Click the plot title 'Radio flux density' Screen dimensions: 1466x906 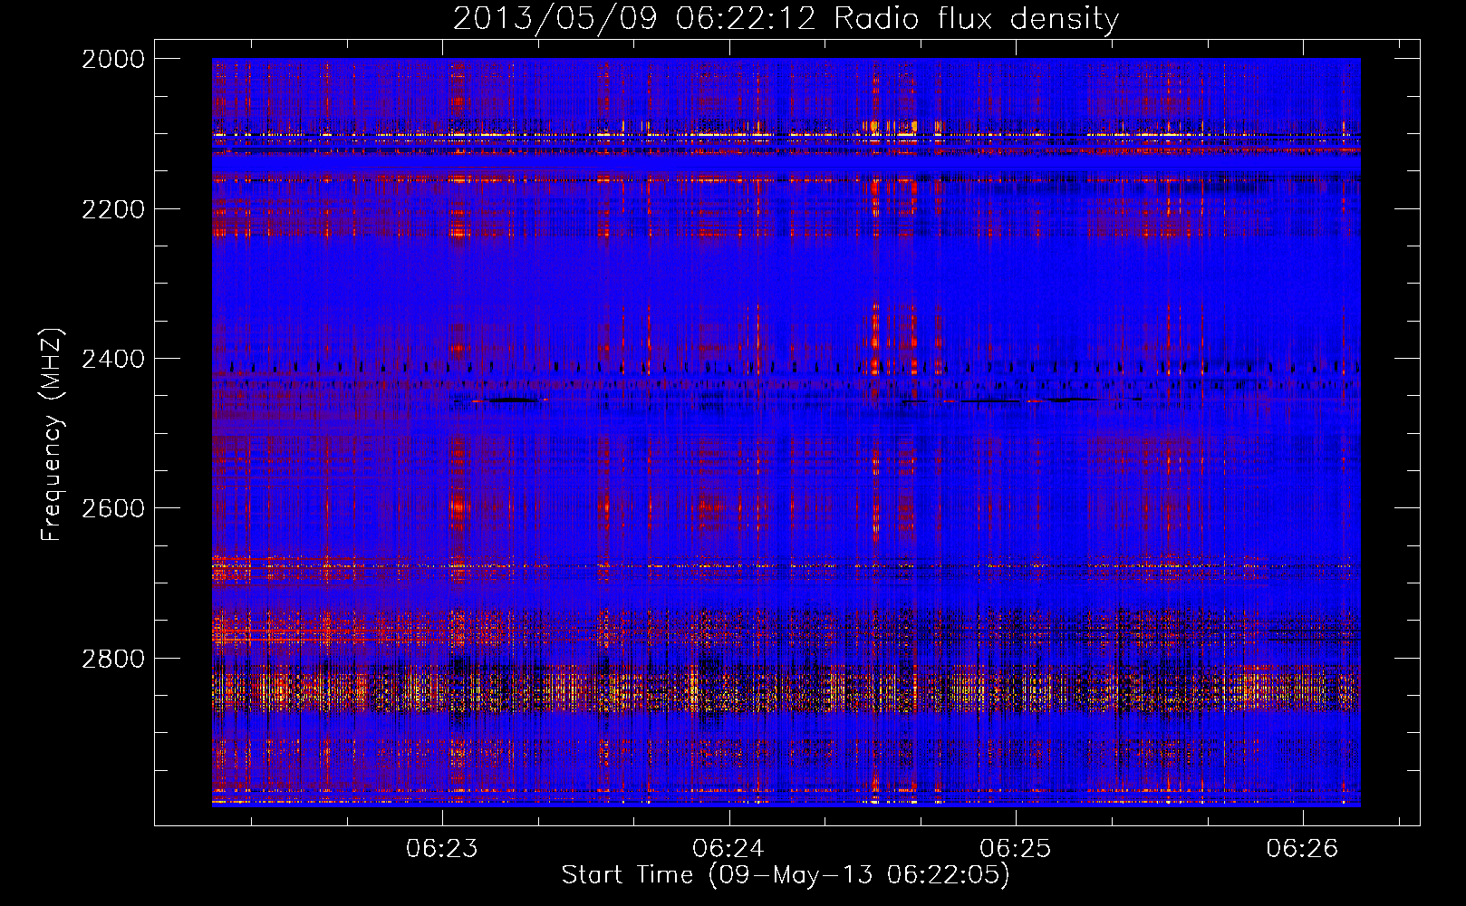(x=976, y=18)
